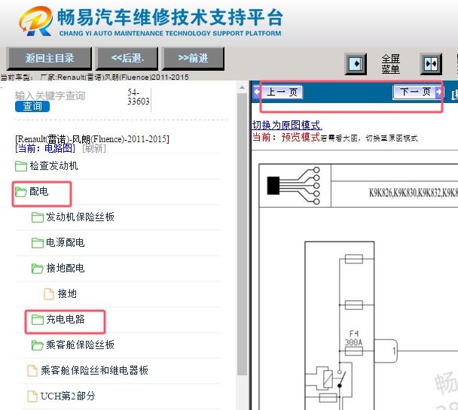Image resolution: width=458 pixels, height=410 pixels.
Task: Open the 发动机保险丝板 folder icon
Action: coord(38,217)
